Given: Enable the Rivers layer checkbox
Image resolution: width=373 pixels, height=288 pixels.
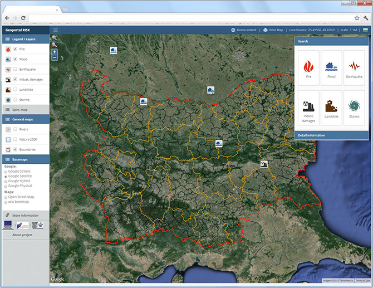Looking at the screenshot, I should point(15,129).
